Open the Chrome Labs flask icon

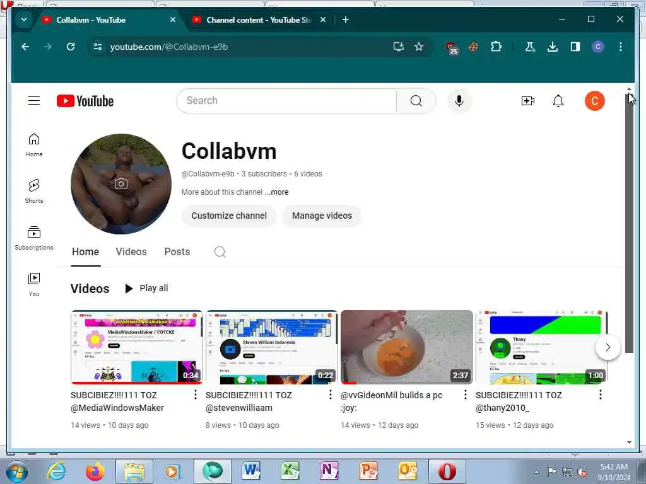[530, 47]
